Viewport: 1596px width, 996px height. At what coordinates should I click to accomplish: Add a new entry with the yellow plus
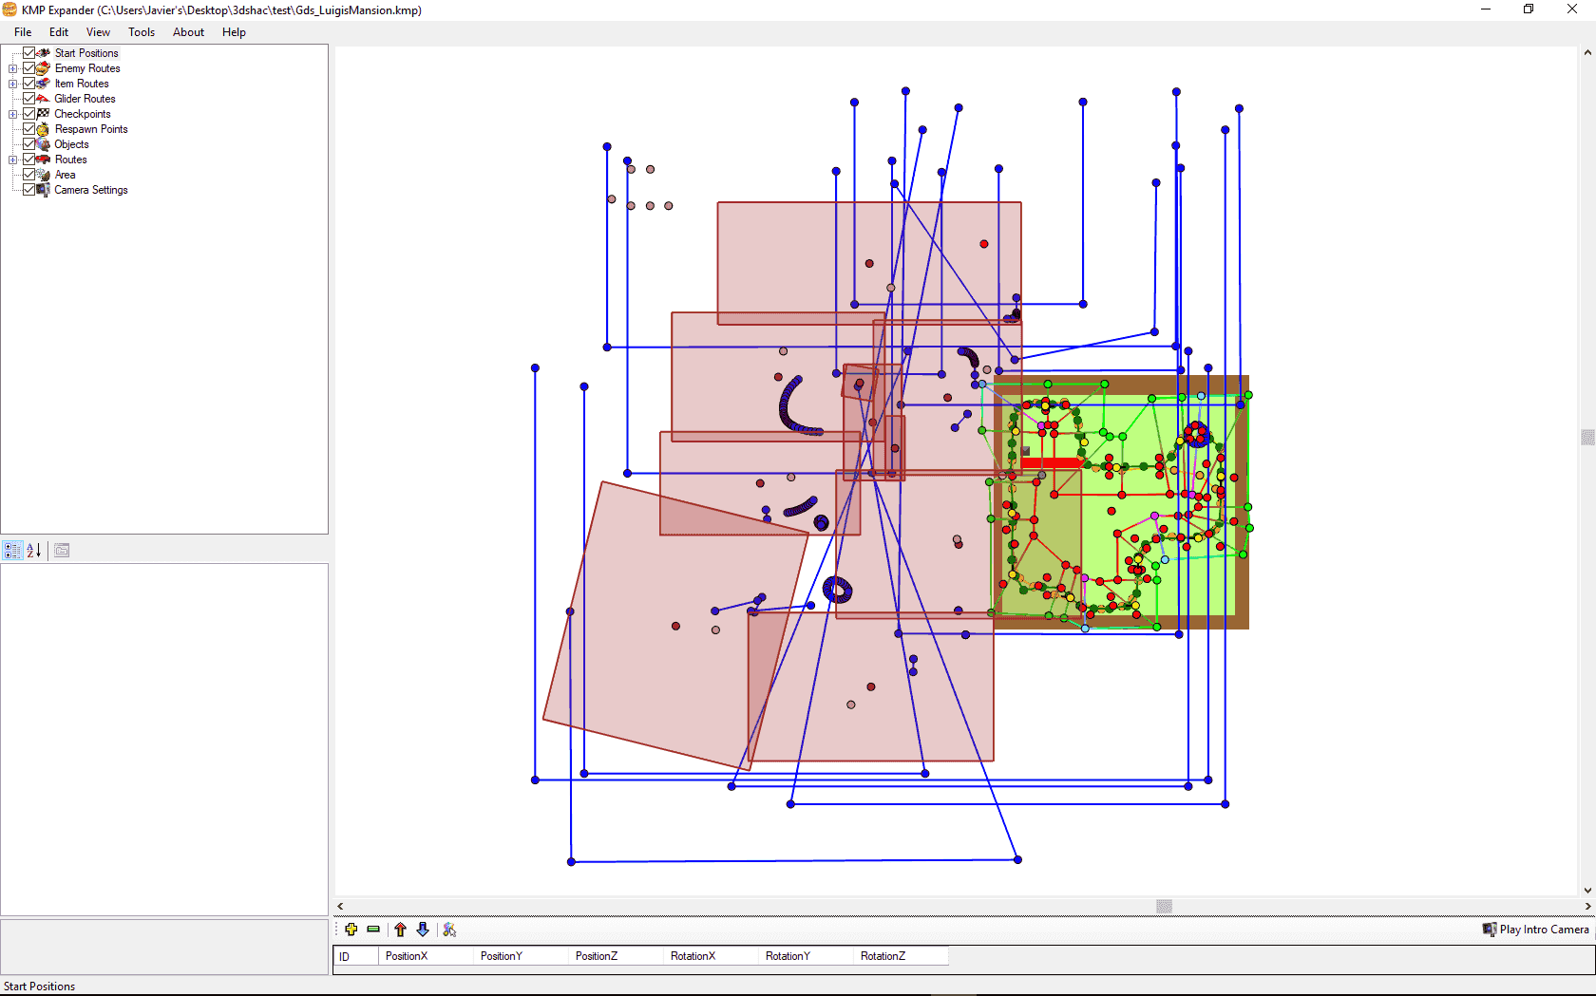pos(351,930)
